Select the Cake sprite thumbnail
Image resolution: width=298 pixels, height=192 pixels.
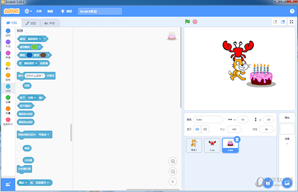(x=230, y=145)
